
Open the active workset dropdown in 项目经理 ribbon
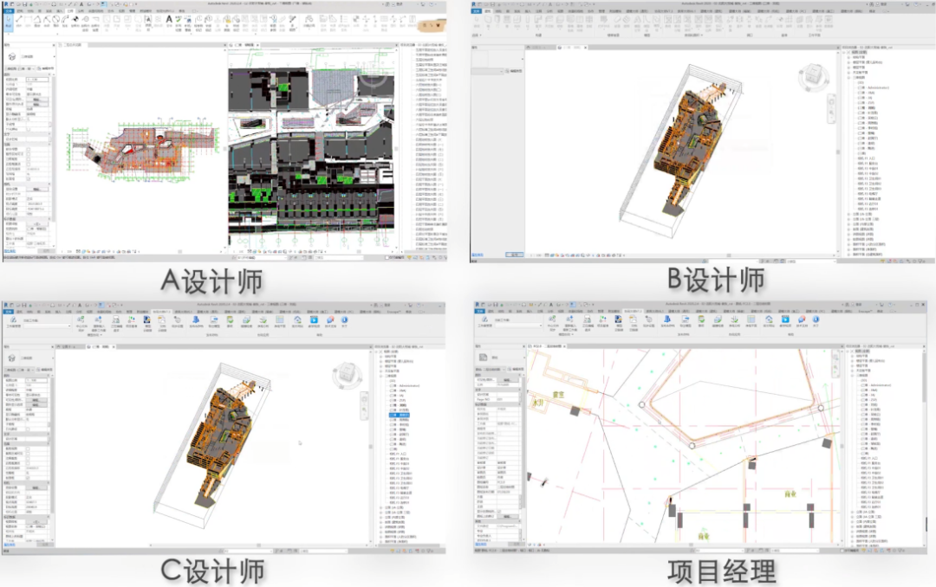tap(519, 326)
